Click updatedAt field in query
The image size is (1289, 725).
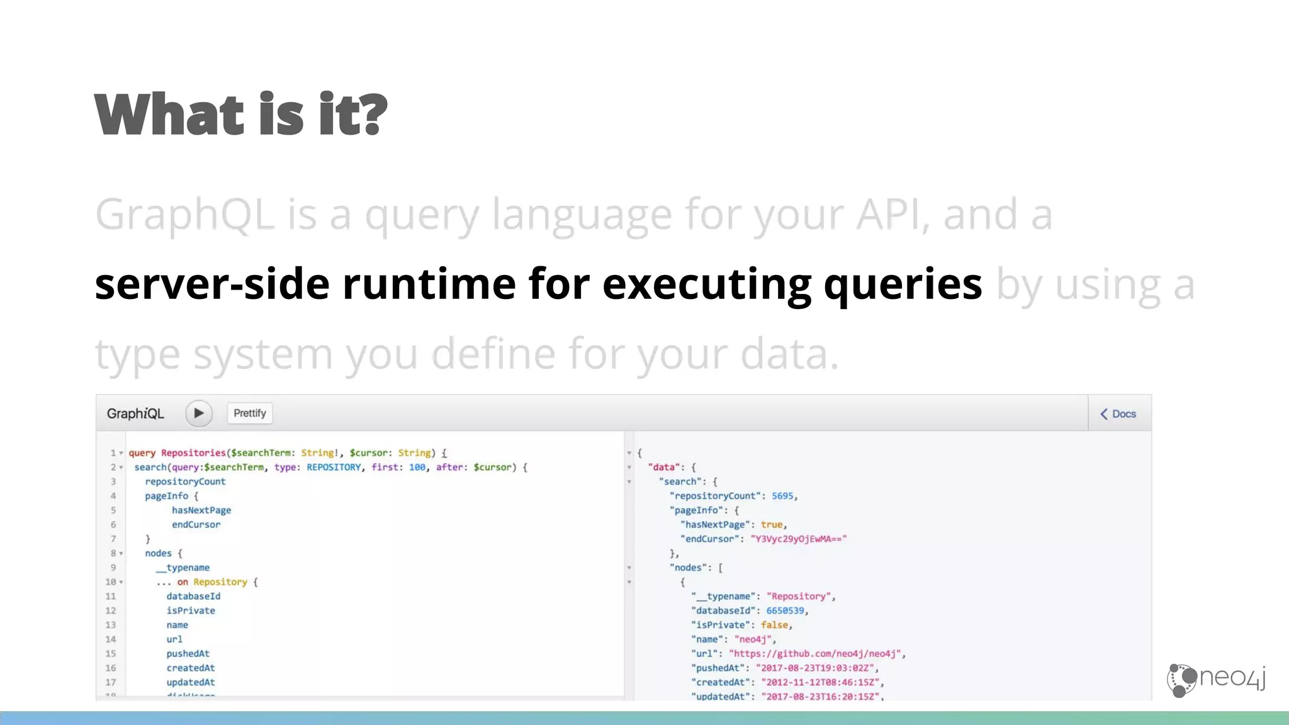click(x=191, y=682)
